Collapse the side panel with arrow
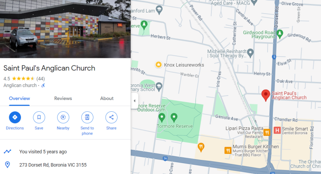The height and width of the screenshot is (174, 321). tap(134, 100)
